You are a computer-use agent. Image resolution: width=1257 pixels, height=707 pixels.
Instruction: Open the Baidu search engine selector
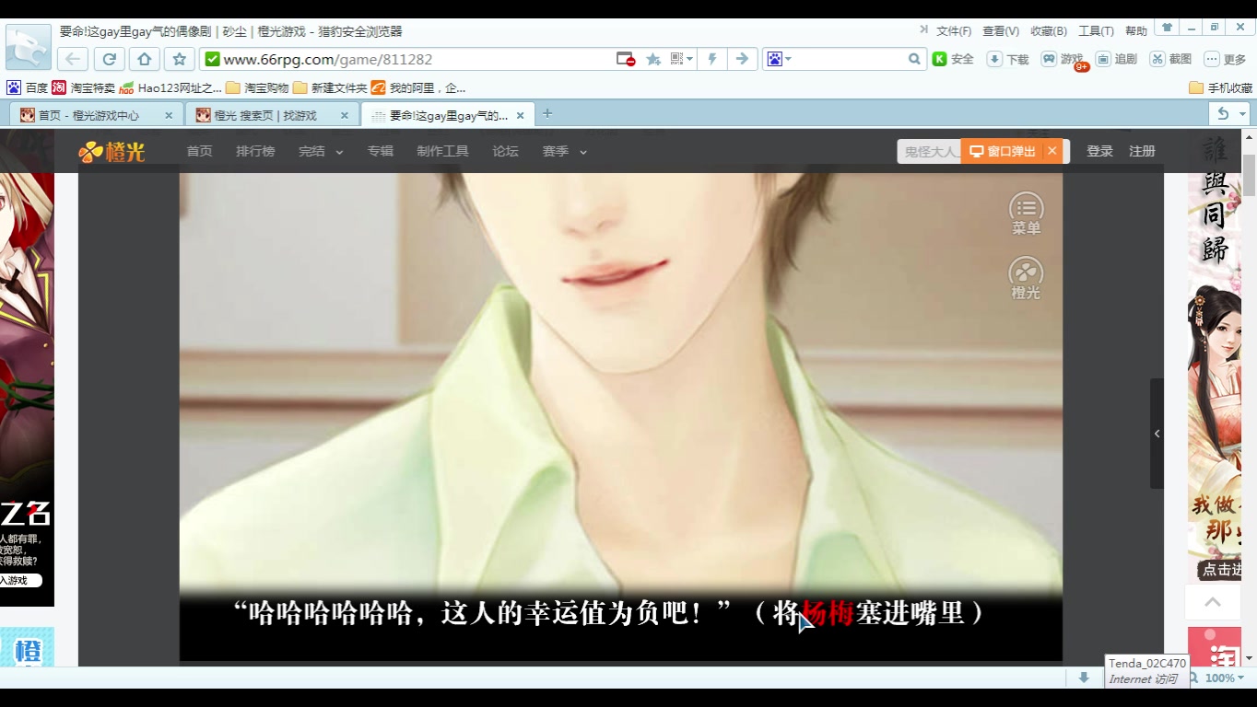coord(779,59)
